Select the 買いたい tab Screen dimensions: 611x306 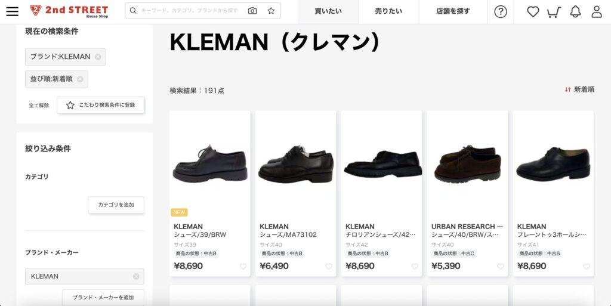pyautogui.click(x=328, y=12)
